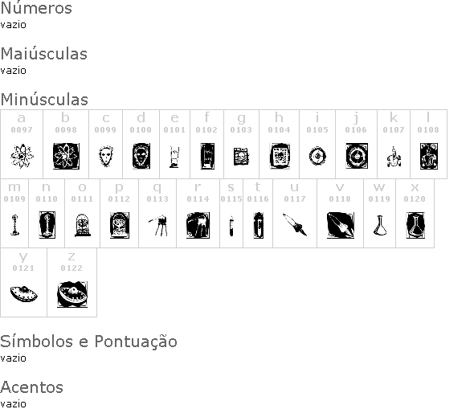Select the framed tower glyph under n
This screenshot has height=409, width=474.
click(47, 225)
